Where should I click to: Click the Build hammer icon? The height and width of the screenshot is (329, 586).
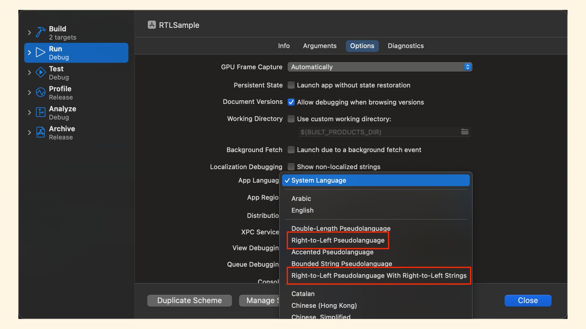point(40,32)
